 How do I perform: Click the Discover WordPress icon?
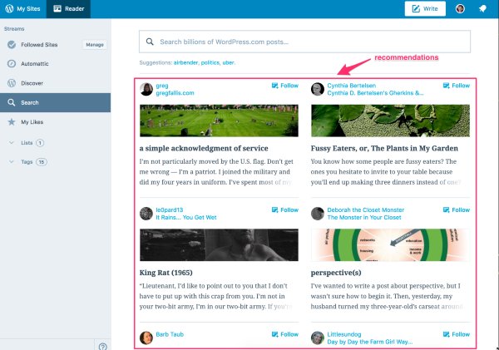12,83
